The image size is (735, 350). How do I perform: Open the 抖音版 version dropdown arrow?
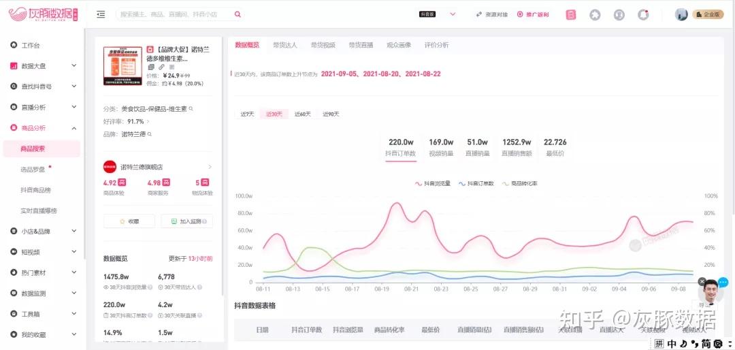453,14
